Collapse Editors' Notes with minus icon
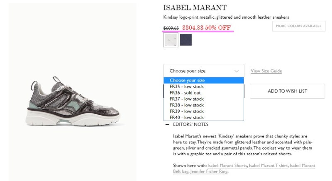The image size is (332, 181). coord(167,124)
